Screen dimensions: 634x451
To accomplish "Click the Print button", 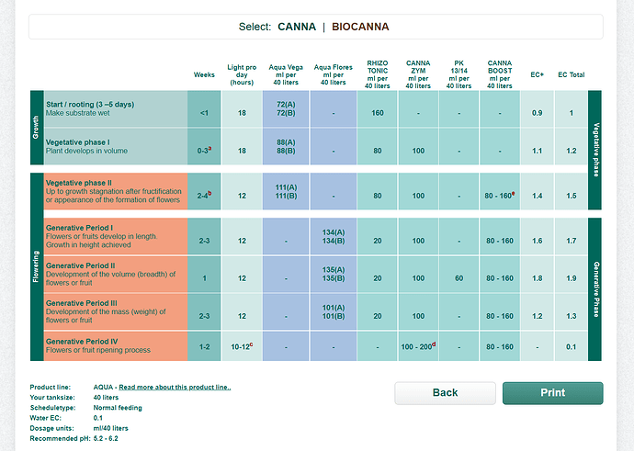I will [x=553, y=393].
